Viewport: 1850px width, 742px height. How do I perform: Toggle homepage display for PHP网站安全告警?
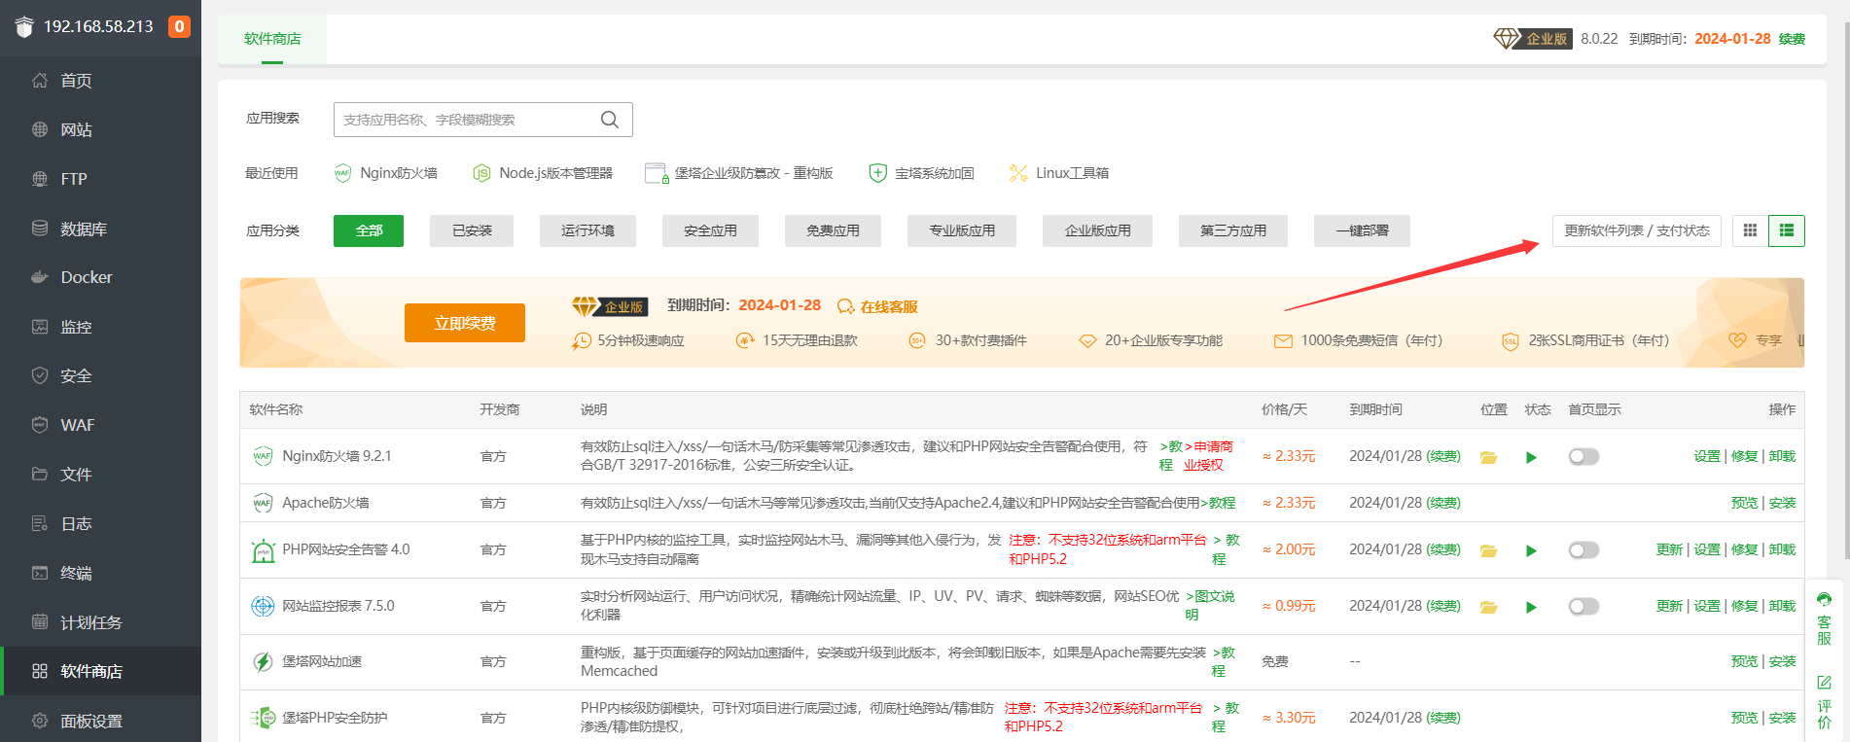point(1583,550)
